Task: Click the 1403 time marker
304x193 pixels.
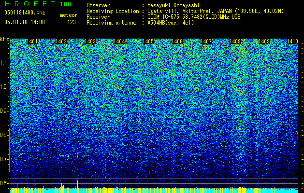Action: 90,41
